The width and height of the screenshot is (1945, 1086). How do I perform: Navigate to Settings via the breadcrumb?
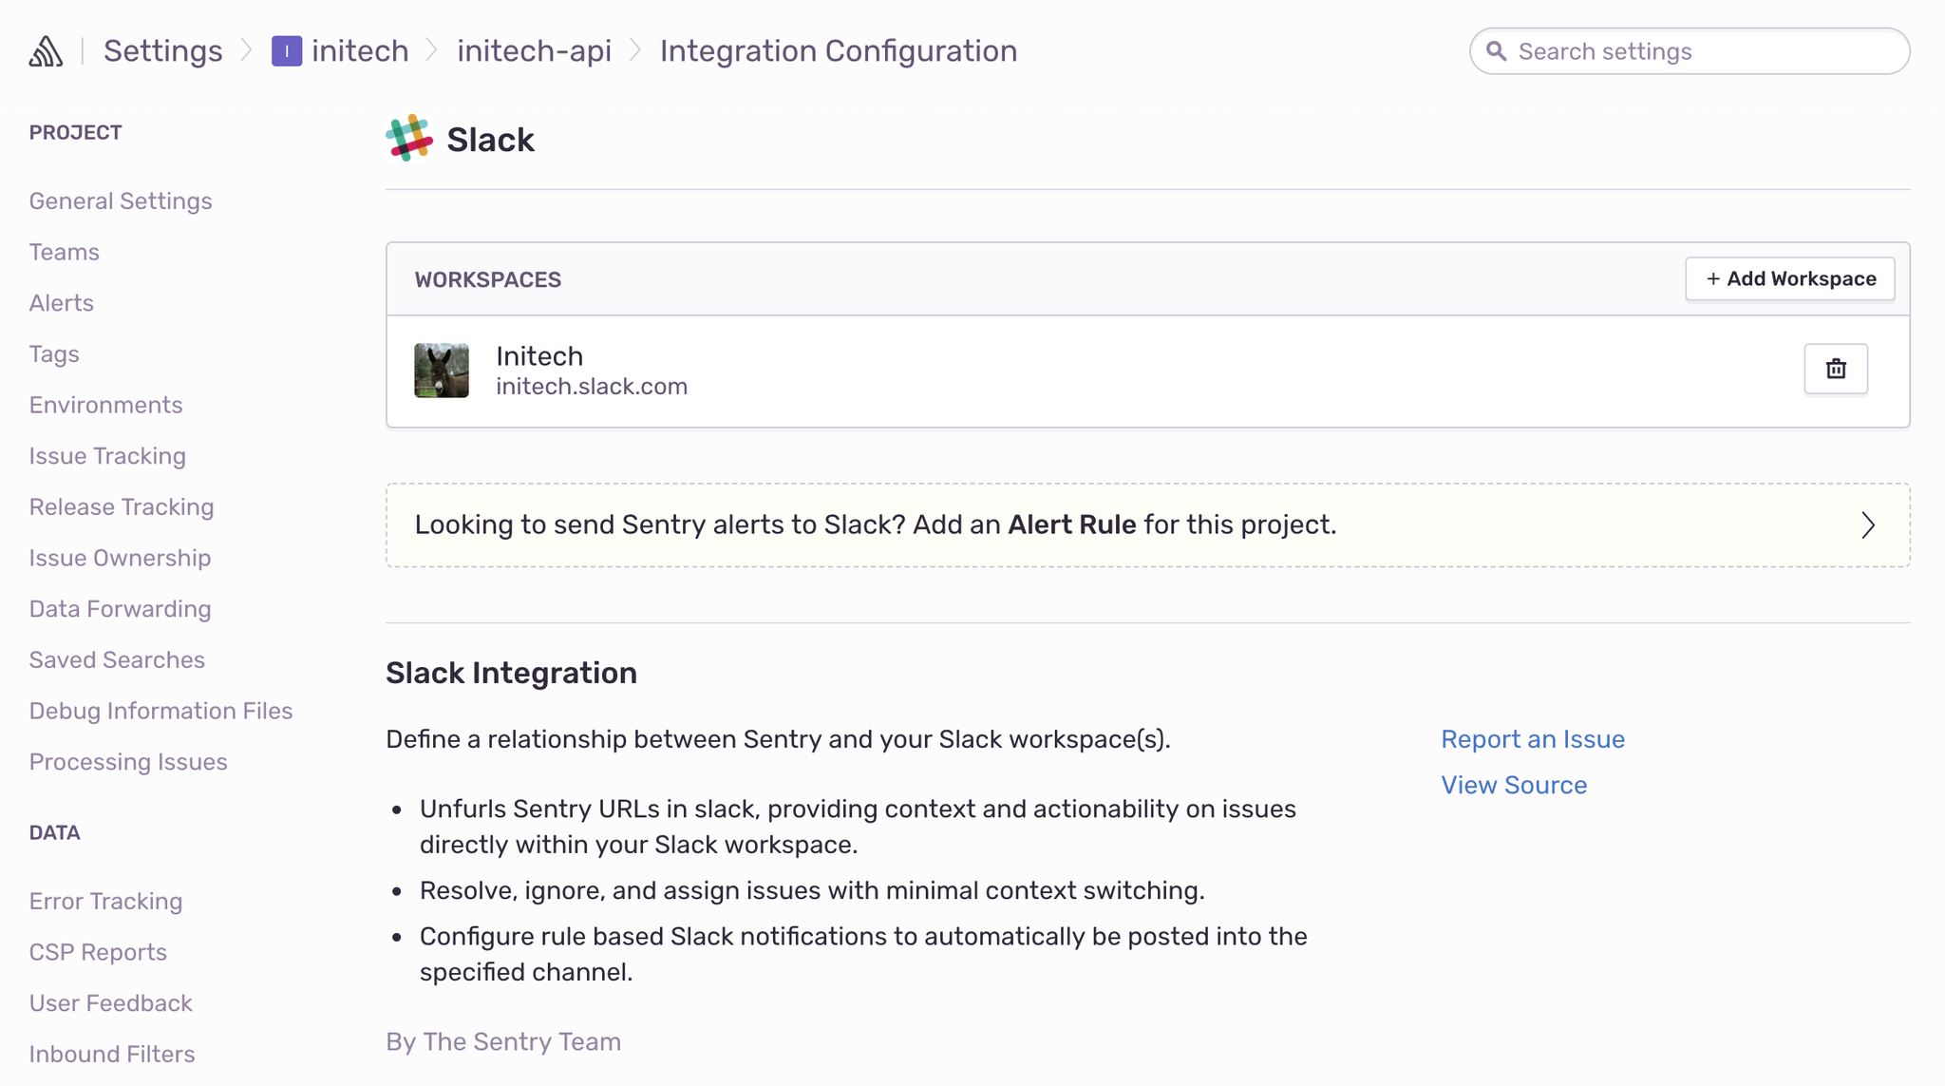(162, 50)
